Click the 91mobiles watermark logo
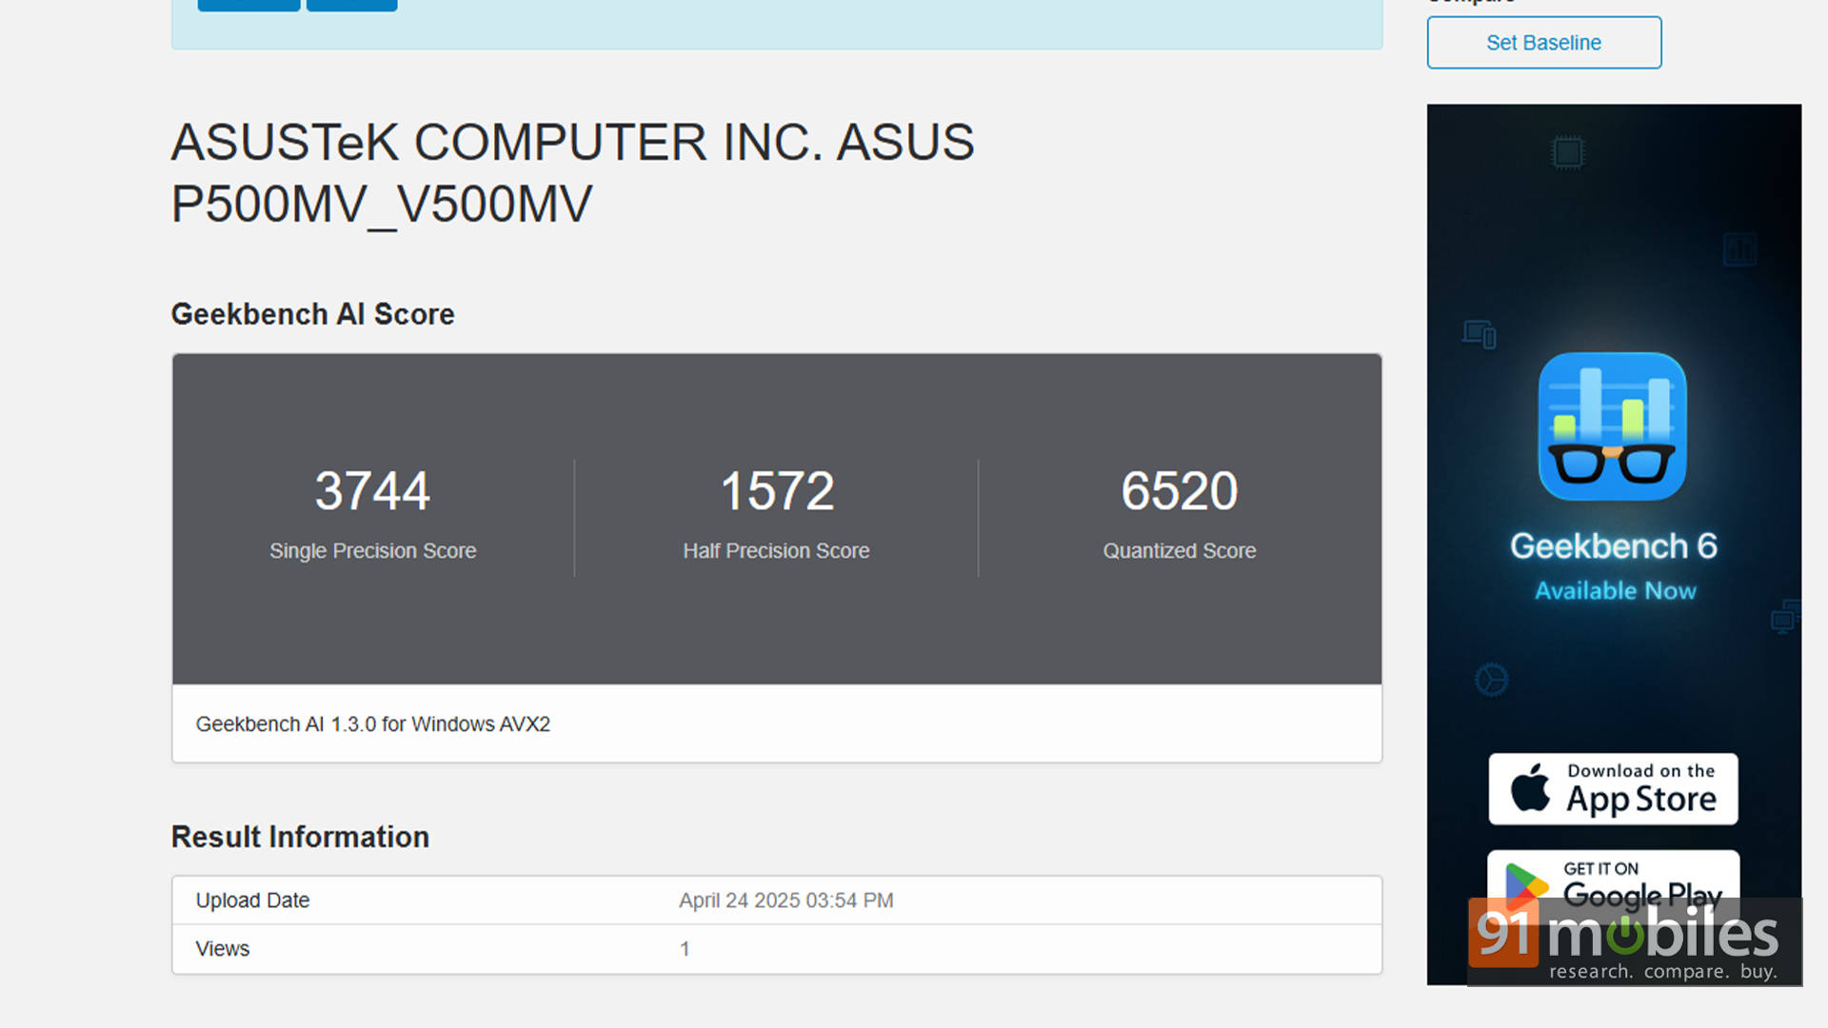Viewport: 1828px width, 1028px height. click(x=1634, y=941)
